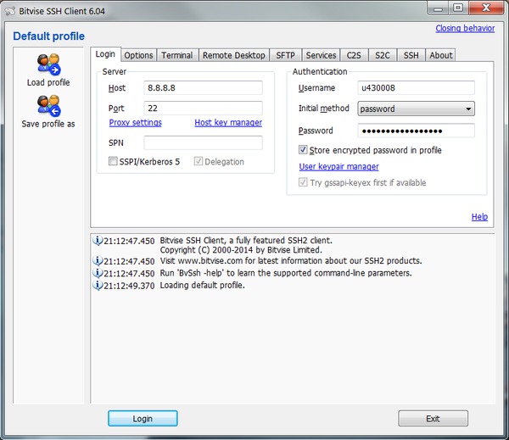
Task: Open the Services tab
Action: click(x=321, y=55)
